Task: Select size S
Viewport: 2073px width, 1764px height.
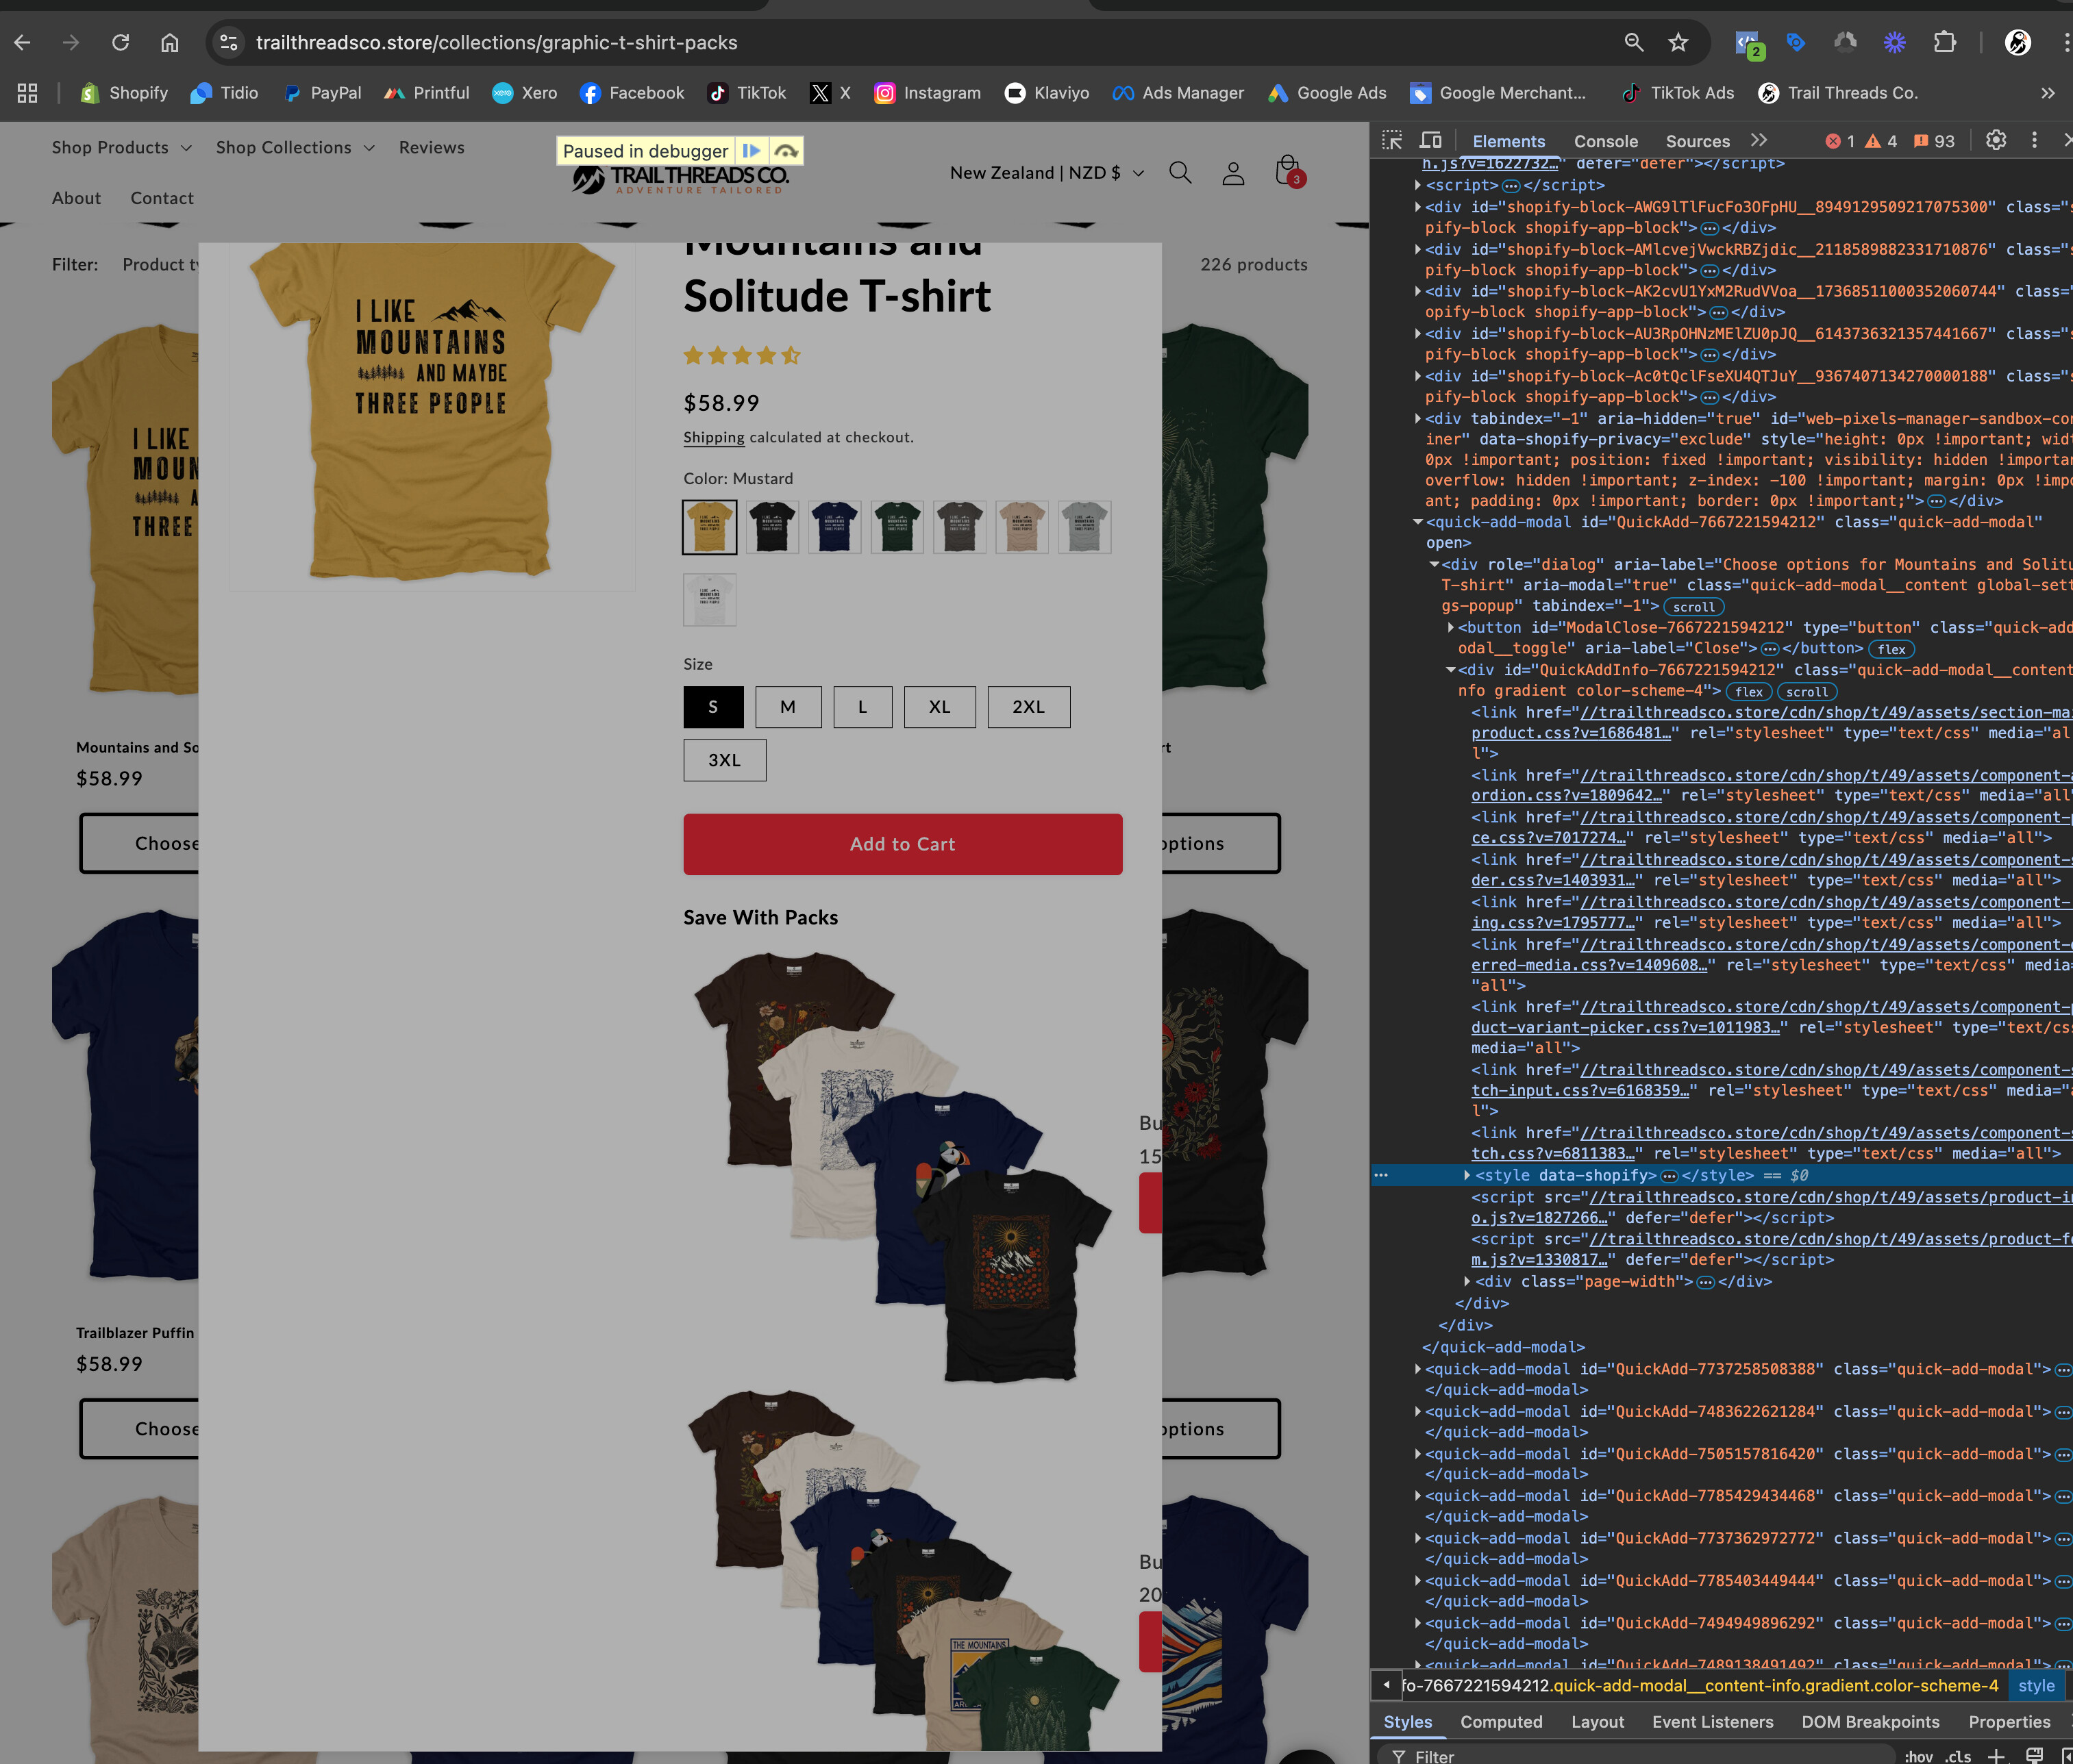Action: (713, 707)
